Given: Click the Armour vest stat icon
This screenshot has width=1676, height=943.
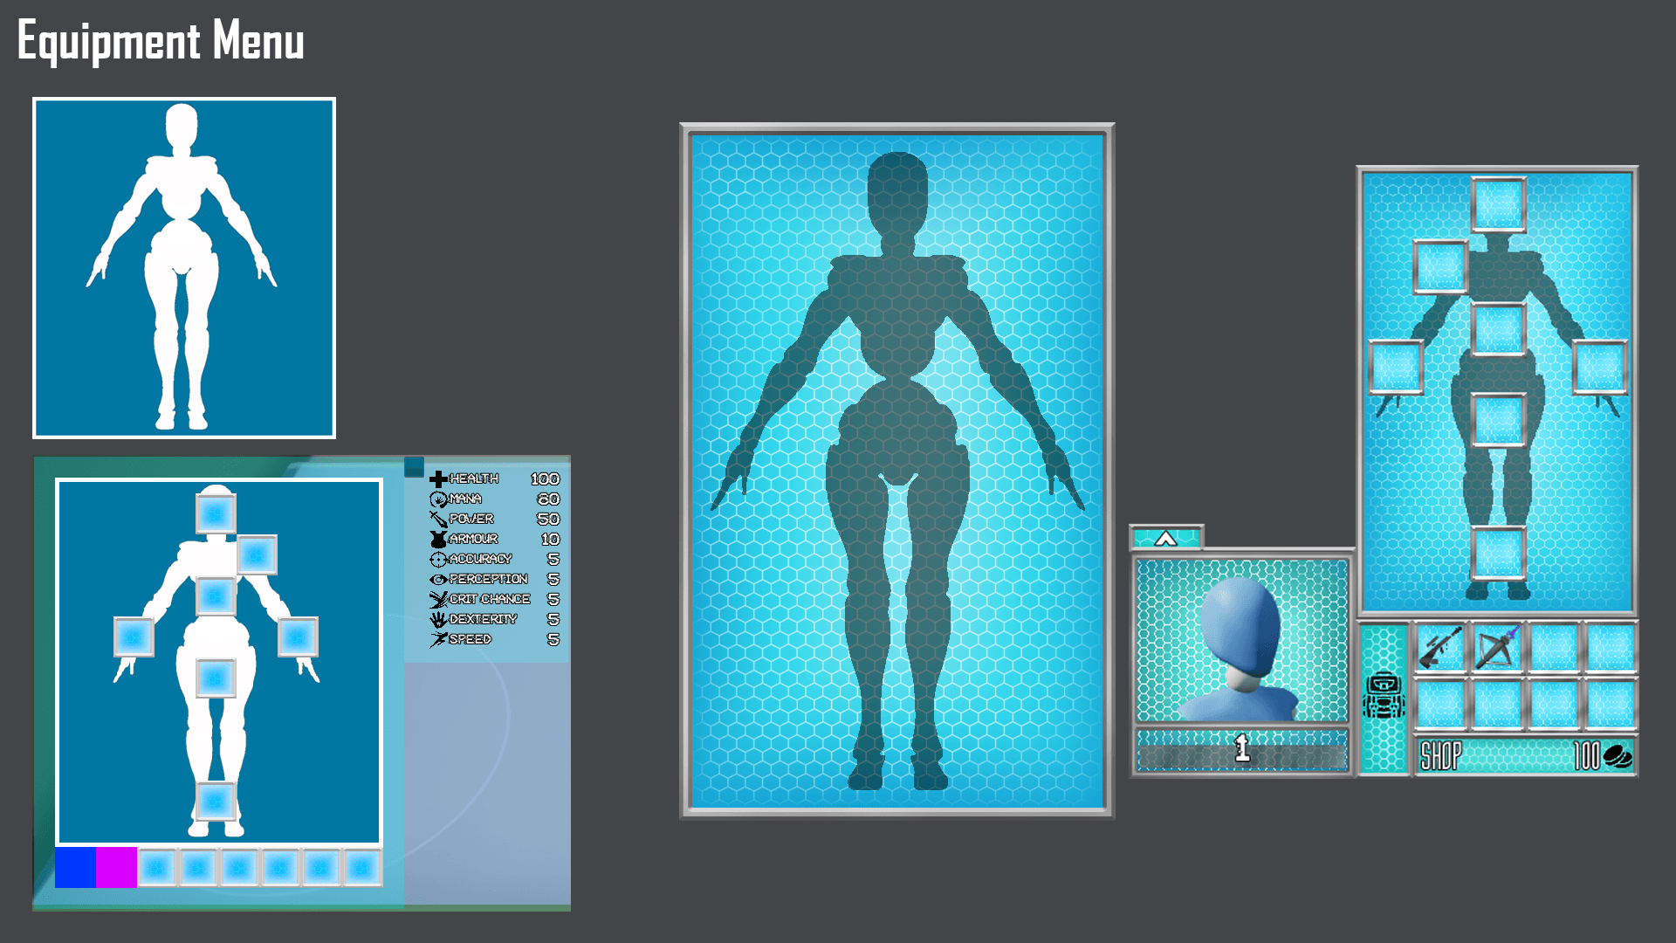Looking at the screenshot, I should click(x=438, y=540).
